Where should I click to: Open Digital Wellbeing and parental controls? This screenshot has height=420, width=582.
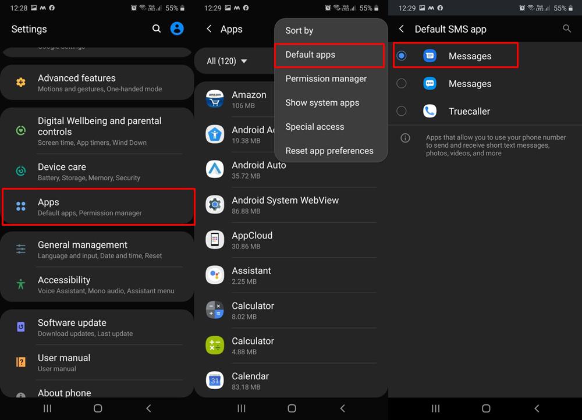[97, 131]
